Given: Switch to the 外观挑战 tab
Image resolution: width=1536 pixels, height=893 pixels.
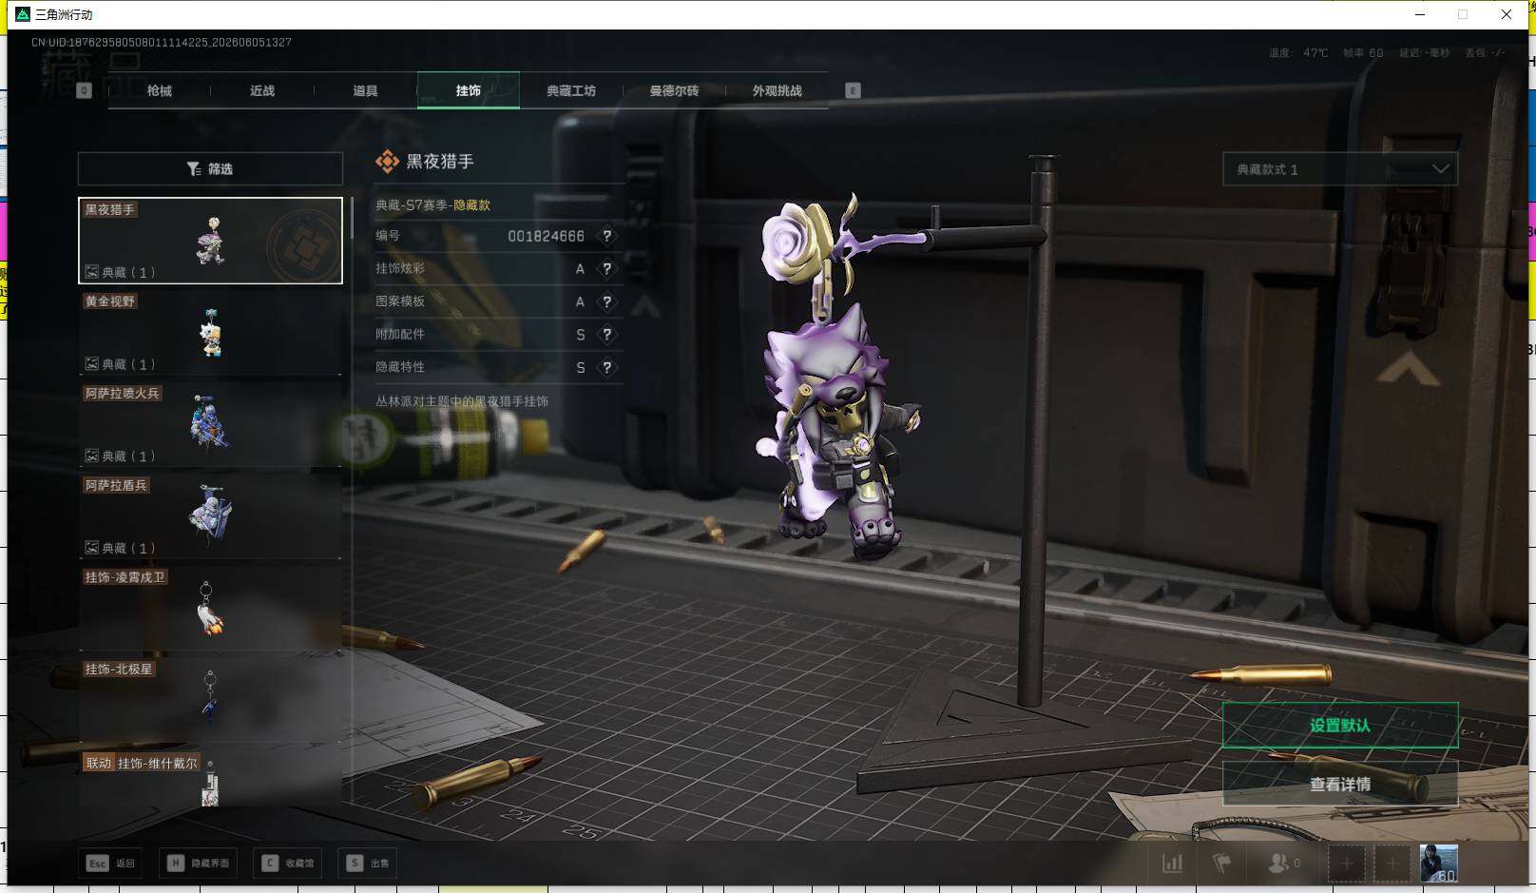Looking at the screenshot, I should (x=778, y=90).
